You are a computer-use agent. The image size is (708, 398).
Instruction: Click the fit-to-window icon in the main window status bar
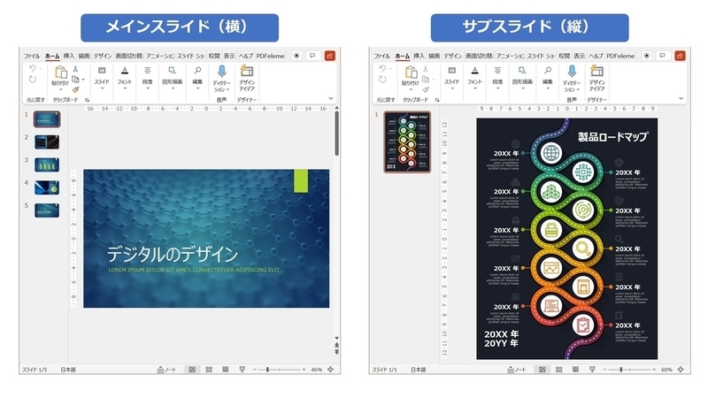(330, 369)
